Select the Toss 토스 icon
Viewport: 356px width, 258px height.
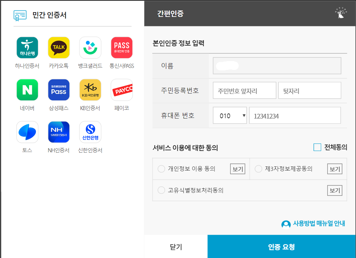click(x=27, y=132)
